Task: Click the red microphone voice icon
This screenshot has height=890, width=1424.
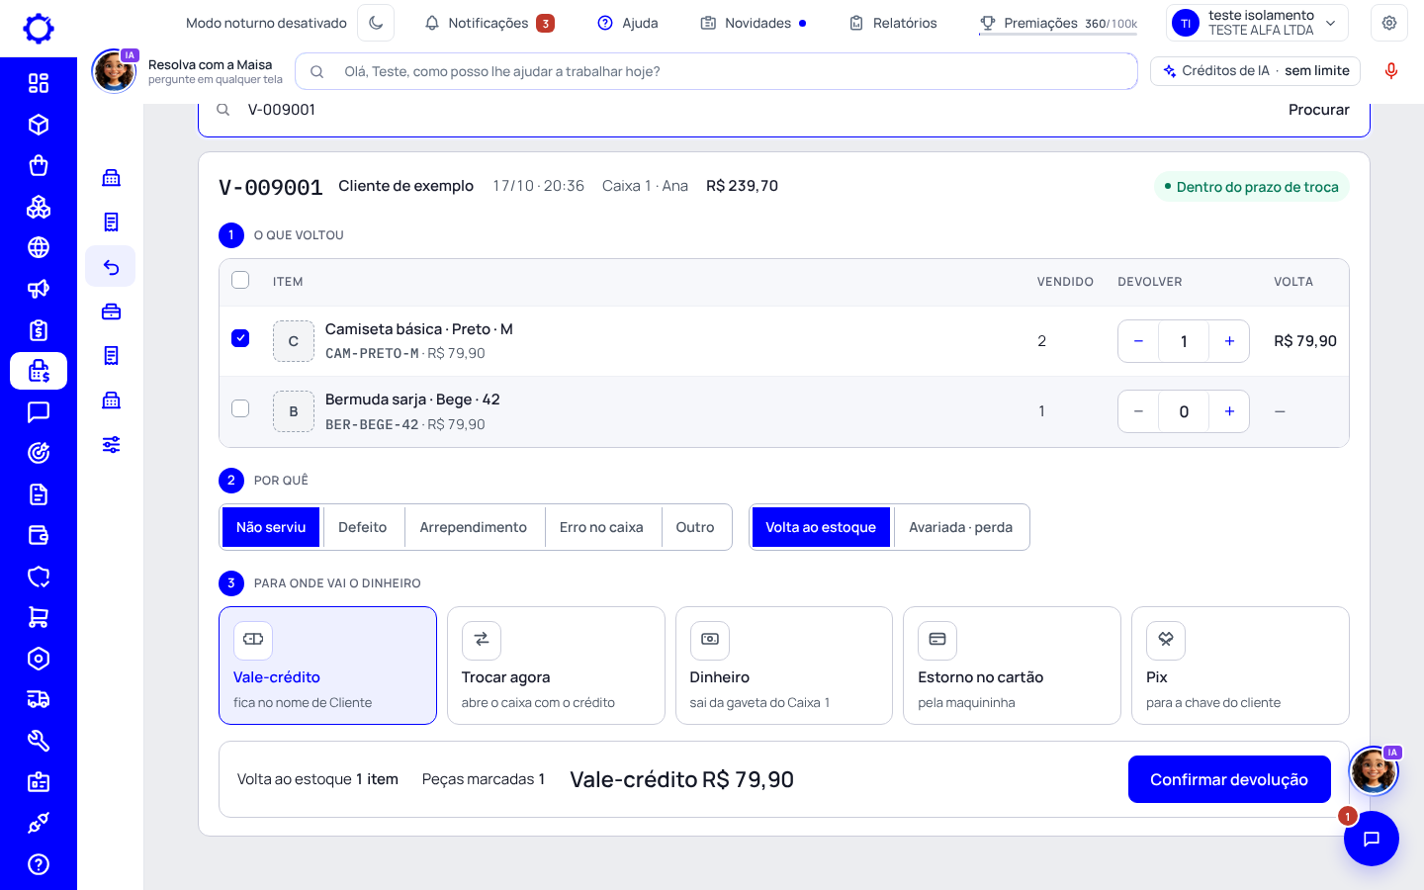Action: (1391, 71)
